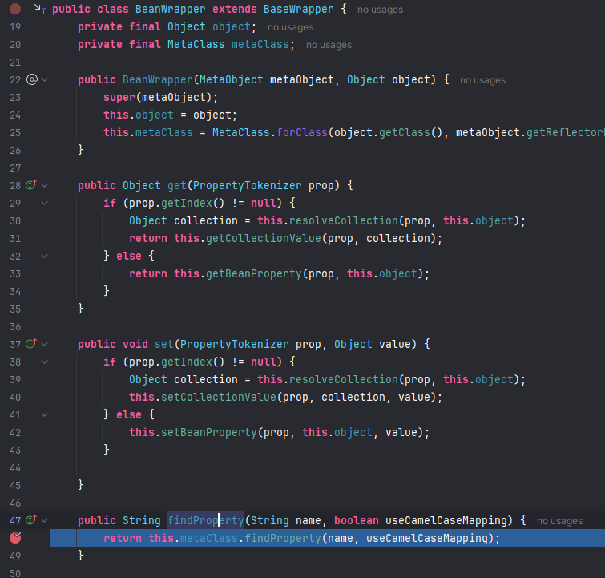
Task: Click the @ gutter icon on line 22
Action: coord(31,79)
